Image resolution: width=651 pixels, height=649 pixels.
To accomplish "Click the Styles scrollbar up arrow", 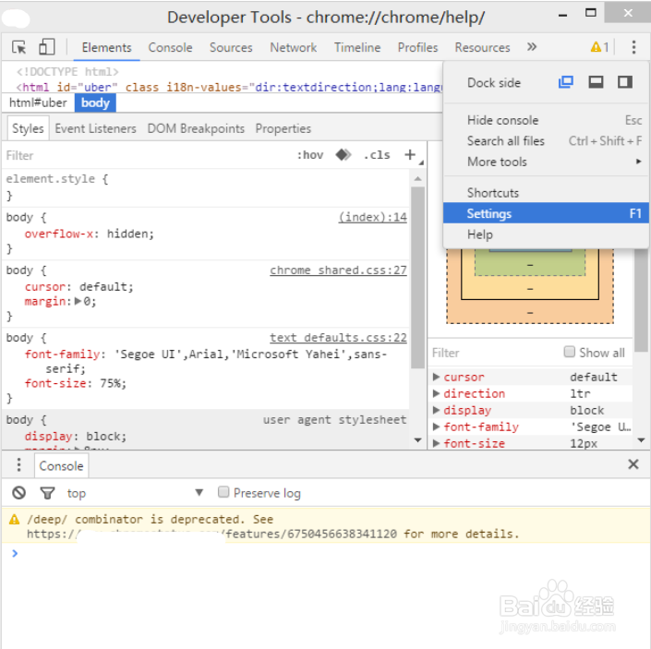I will click(x=417, y=179).
